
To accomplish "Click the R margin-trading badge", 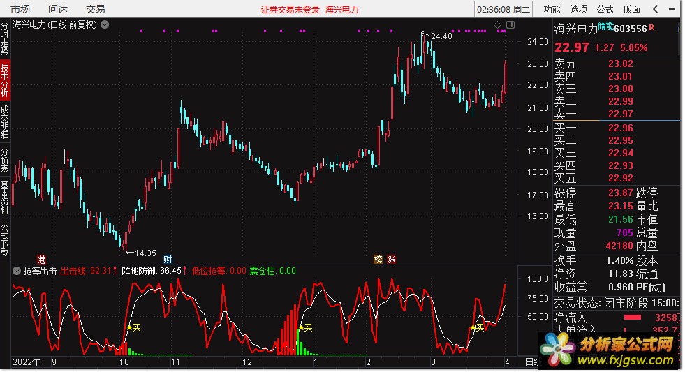I will tap(651, 27).
